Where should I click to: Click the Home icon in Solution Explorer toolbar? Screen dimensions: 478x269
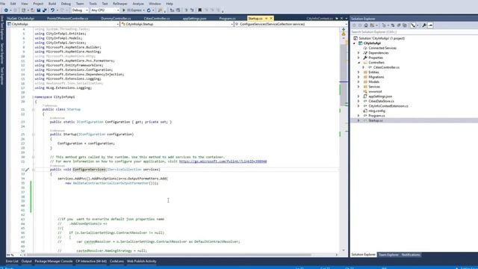(x=366, y=25)
